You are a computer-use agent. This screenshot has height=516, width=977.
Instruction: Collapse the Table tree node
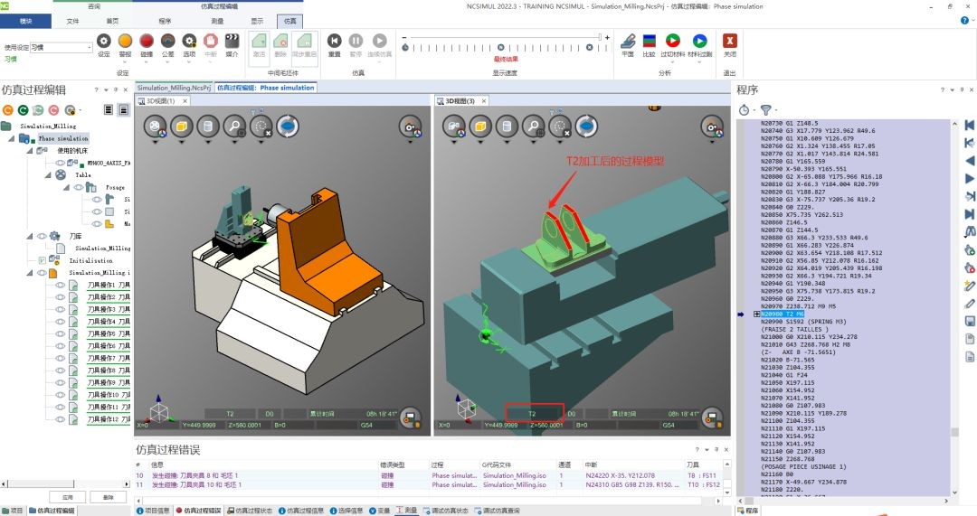48,175
